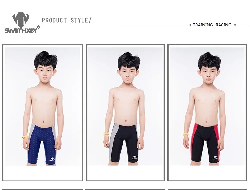Click the yellow wristband in first photo
250x190 pixels.
tap(25, 137)
